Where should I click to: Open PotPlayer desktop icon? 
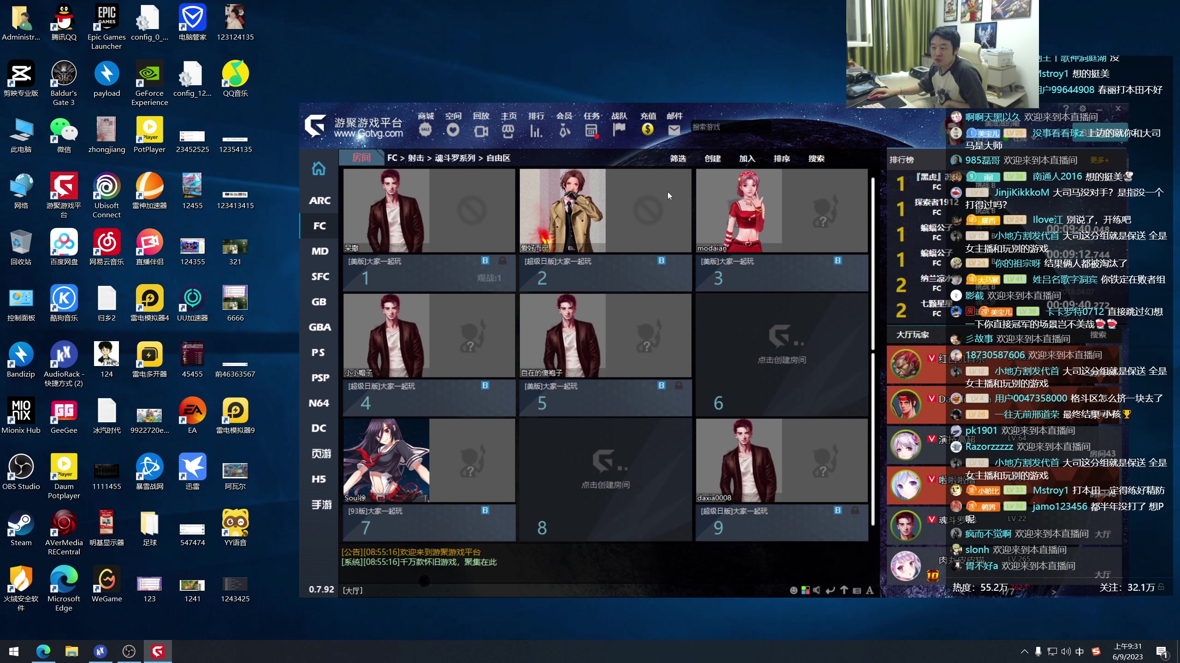[x=149, y=134]
